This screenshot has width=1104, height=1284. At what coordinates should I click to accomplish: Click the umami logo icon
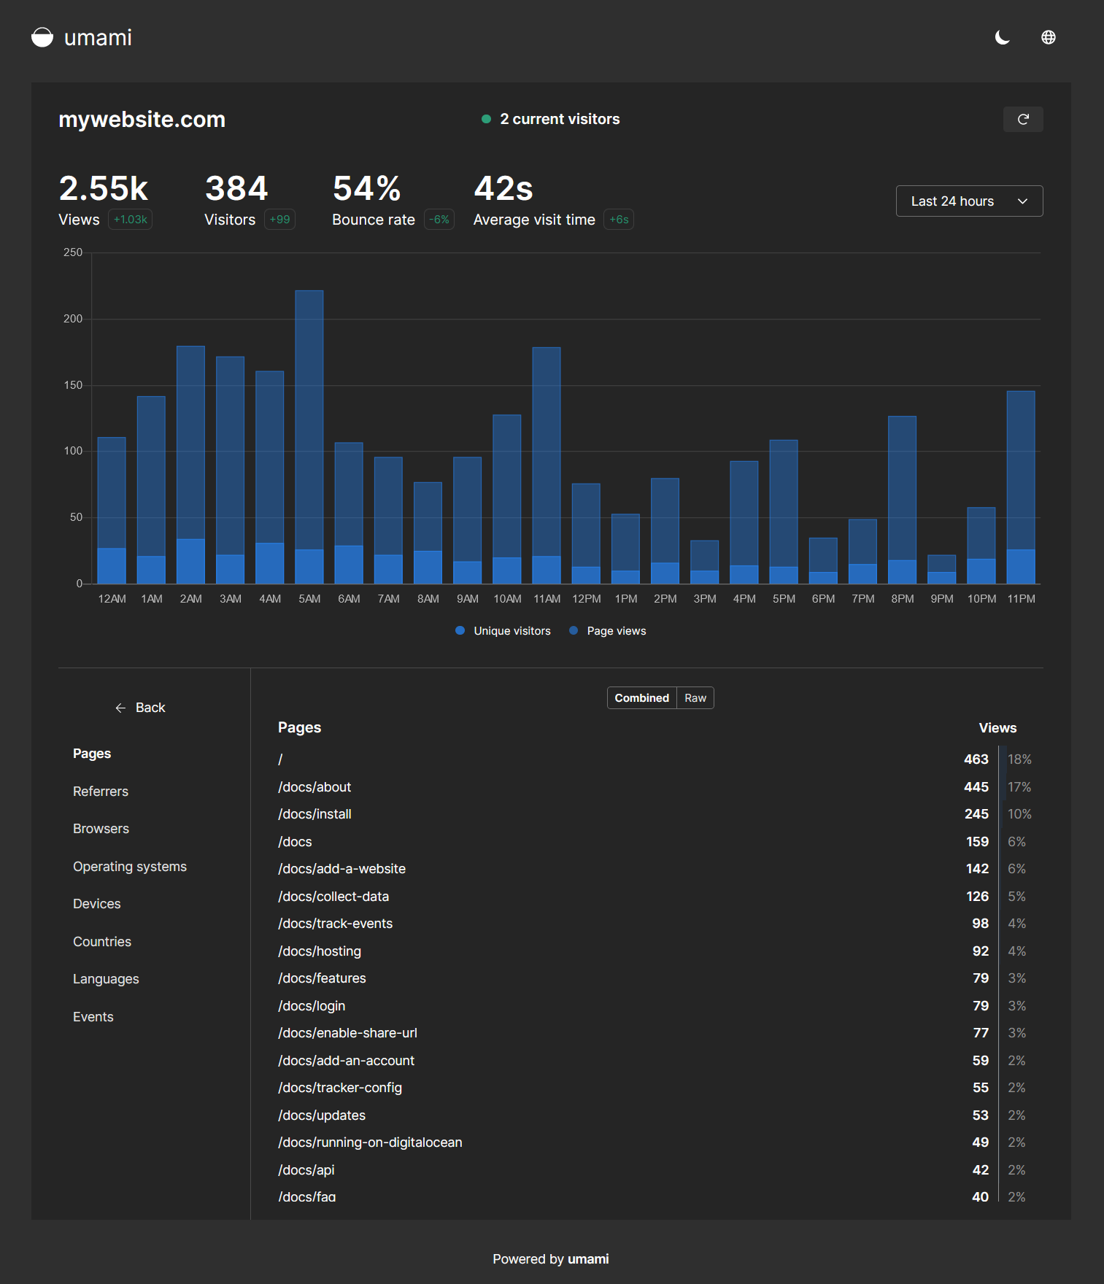[42, 37]
